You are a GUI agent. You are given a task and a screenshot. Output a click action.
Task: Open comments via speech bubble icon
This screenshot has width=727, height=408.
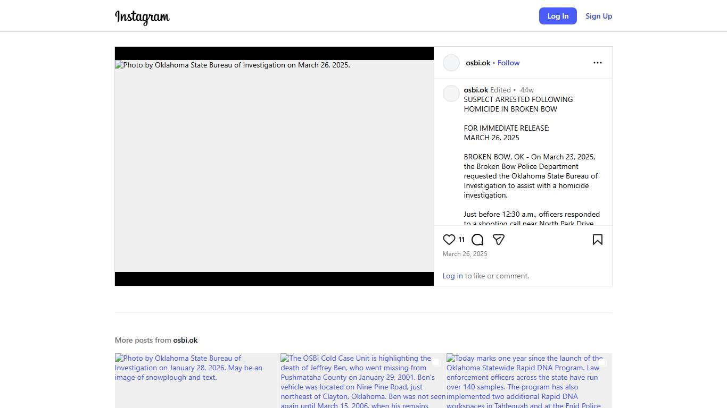[477, 240]
